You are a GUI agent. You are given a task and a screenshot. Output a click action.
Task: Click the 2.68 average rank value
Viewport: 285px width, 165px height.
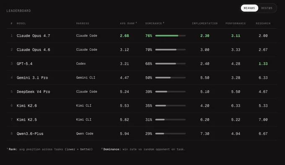coord(124,36)
